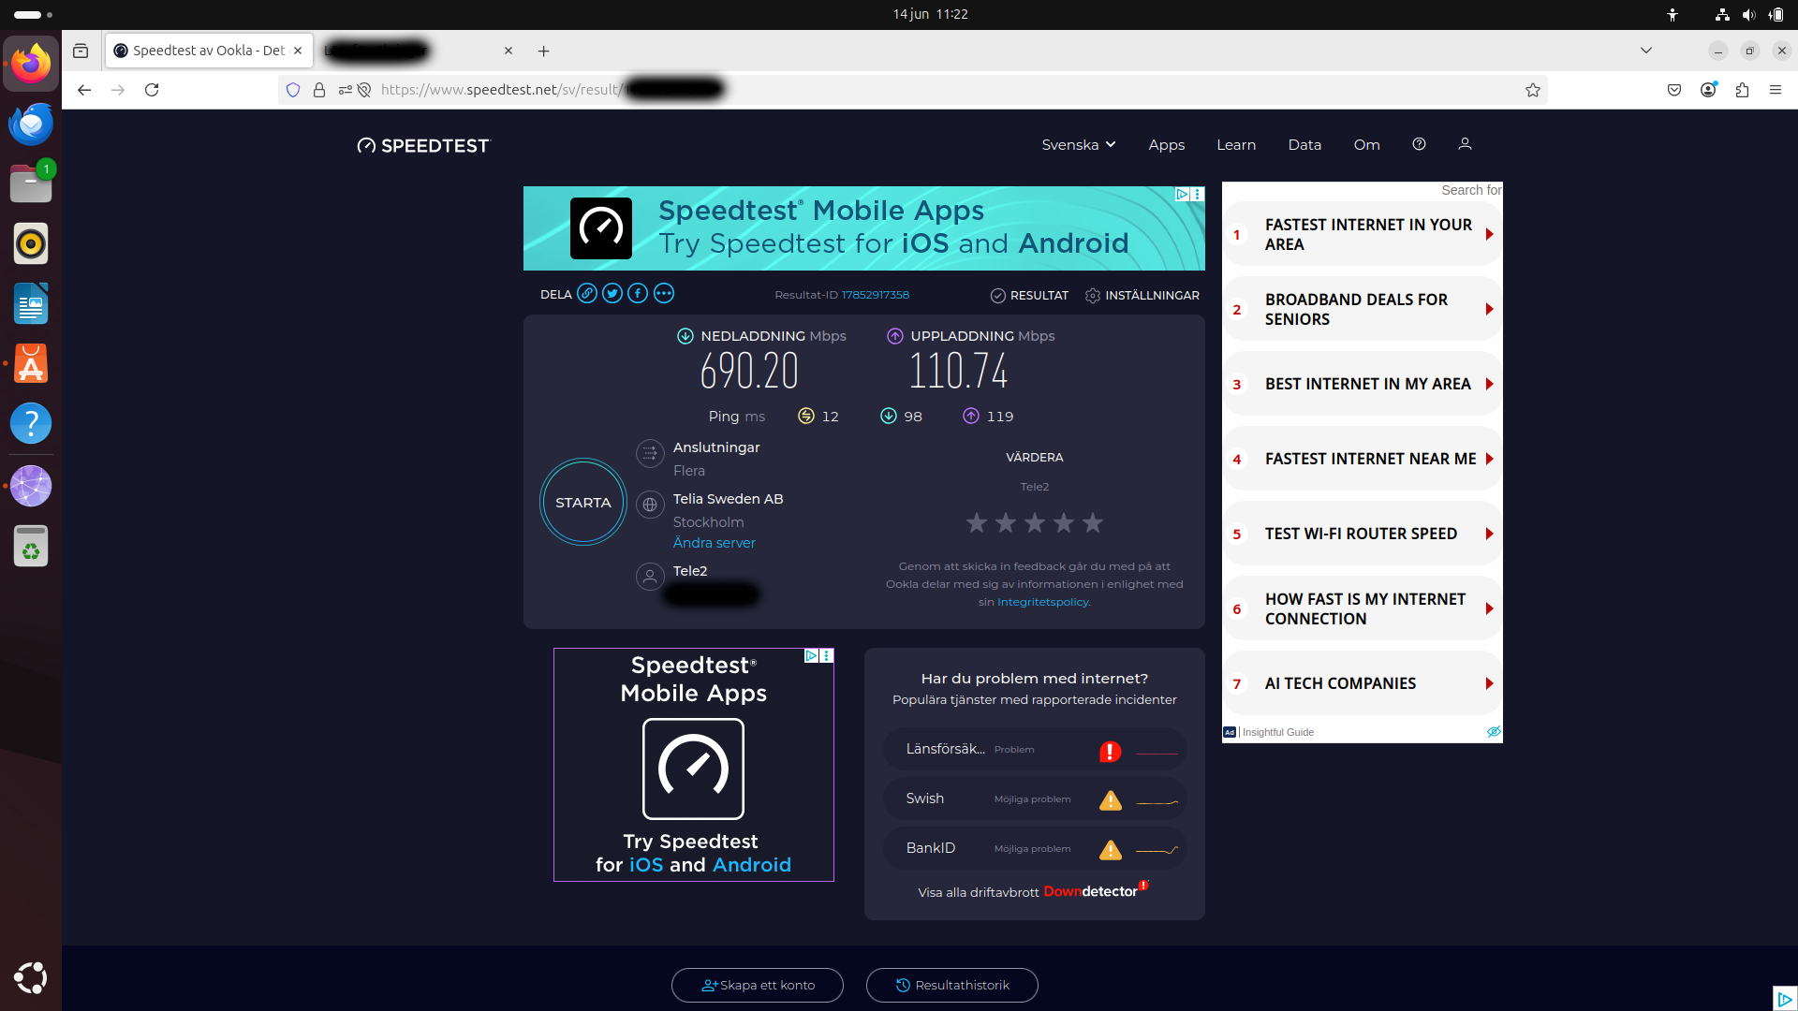Image resolution: width=1798 pixels, height=1011 pixels.
Task: Open the Apps menu item
Action: pos(1167,145)
